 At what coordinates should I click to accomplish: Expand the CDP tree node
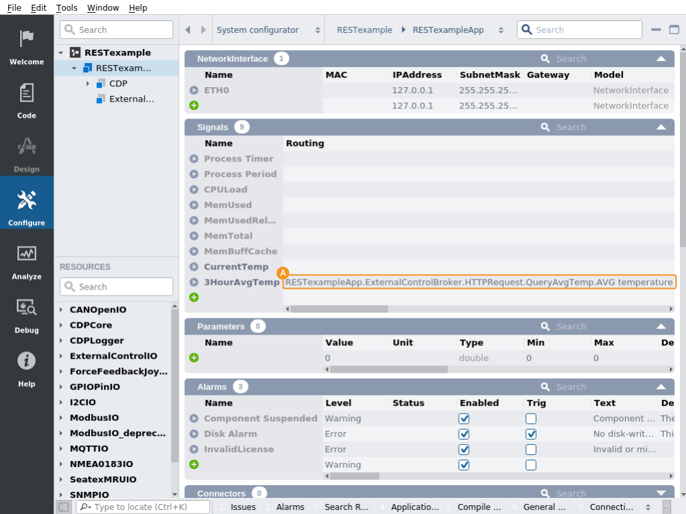[x=88, y=84]
